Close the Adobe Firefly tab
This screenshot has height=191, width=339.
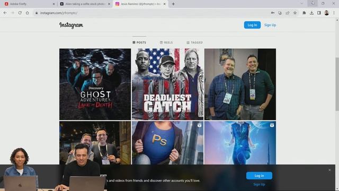pyautogui.click(x=54, y=4)
